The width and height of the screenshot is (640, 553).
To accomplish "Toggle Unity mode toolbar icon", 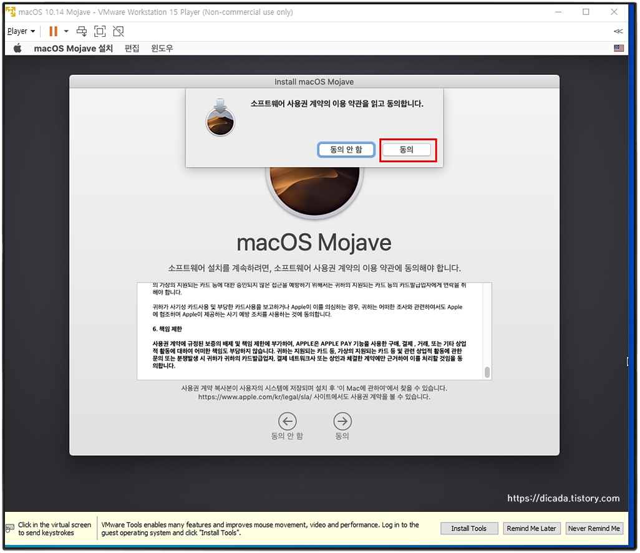I will [x=119, y=31].
